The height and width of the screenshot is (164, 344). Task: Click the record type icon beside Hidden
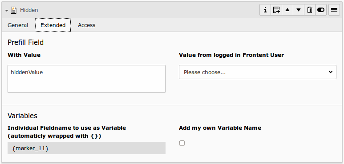pyautogui.click(x=14, y=10)
